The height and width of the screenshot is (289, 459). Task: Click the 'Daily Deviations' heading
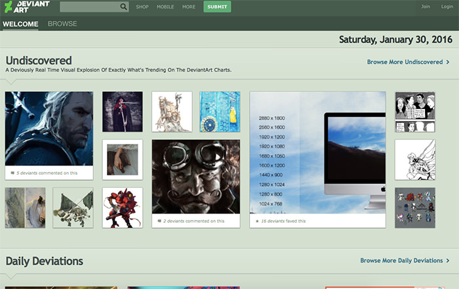tap(44, 261)
